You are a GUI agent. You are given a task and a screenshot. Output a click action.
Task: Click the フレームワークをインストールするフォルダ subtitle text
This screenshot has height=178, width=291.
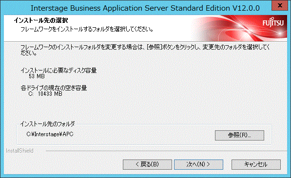(87, 29)
